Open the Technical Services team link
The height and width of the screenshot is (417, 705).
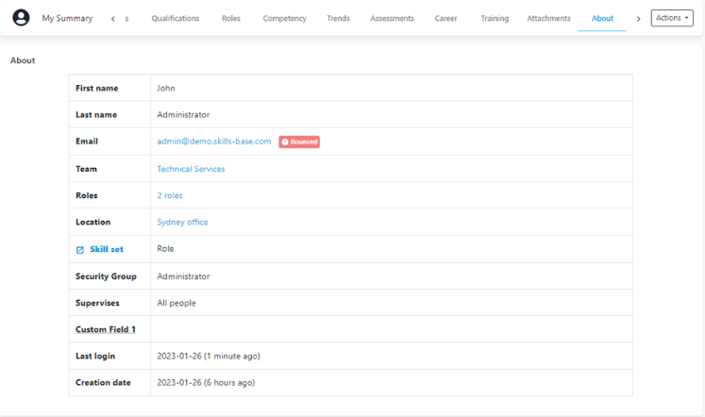click(x=191, y=170)
